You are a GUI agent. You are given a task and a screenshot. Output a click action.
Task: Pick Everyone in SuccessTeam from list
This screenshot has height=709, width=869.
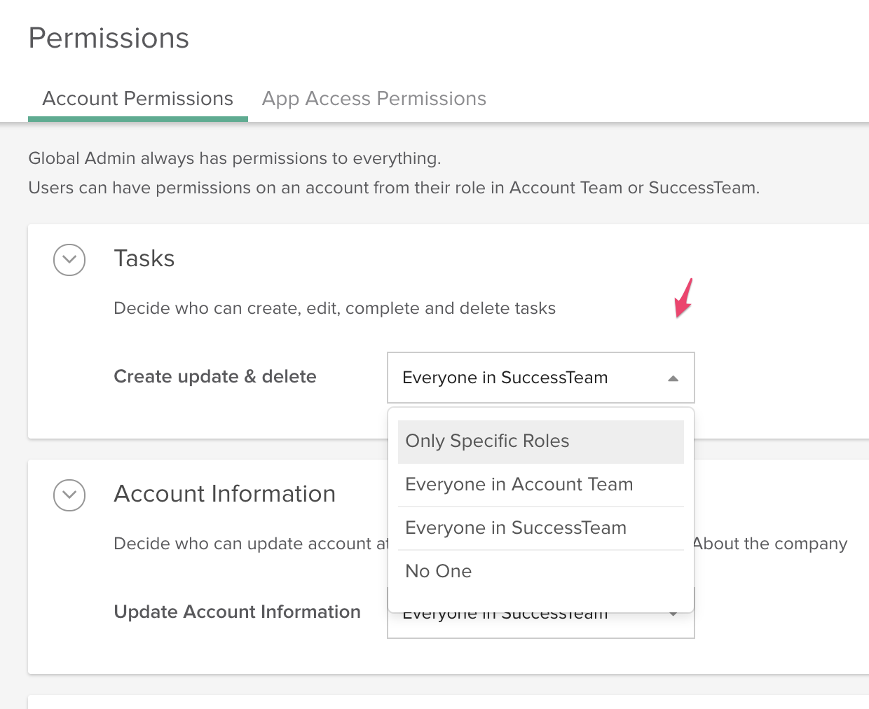tap(541, 528)
